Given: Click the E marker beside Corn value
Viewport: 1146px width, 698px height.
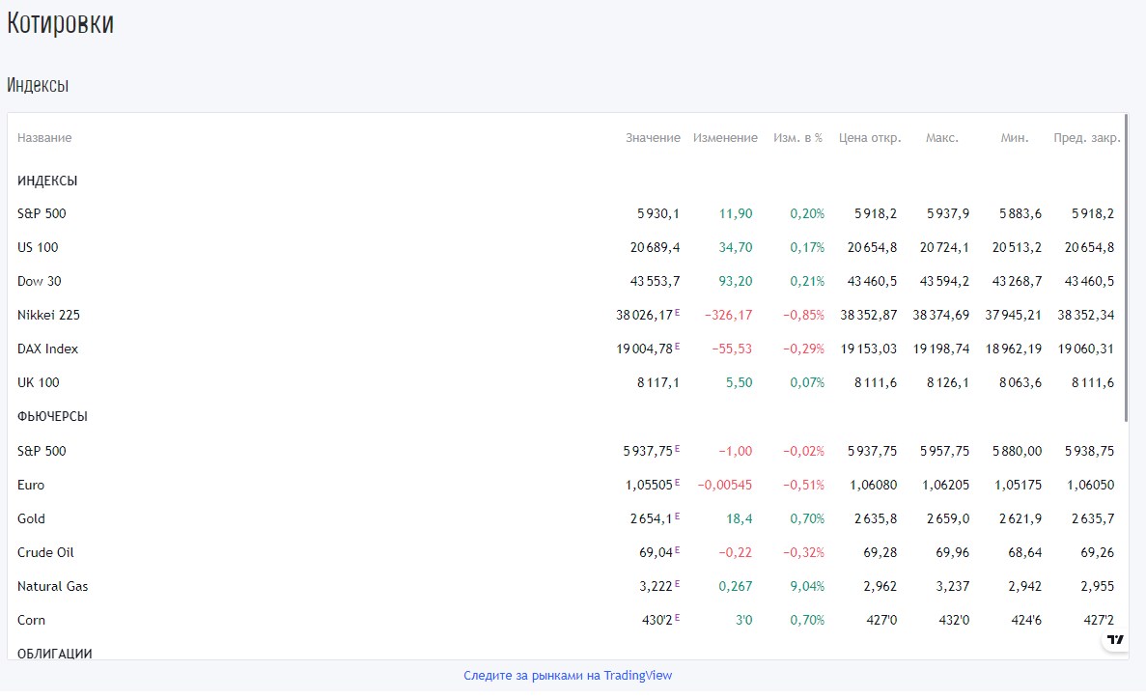Looking at the screenshot, I should point(677,618).
